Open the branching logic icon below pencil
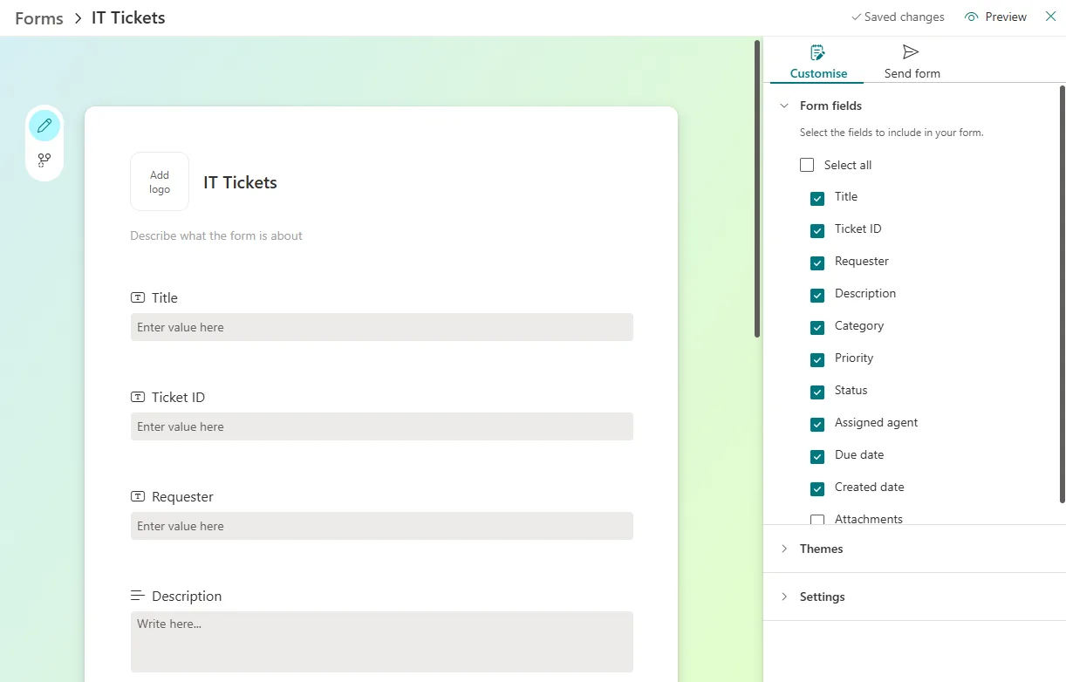Image resolution: width=1066 pixels, height=682 pixels. pos(44,160)
